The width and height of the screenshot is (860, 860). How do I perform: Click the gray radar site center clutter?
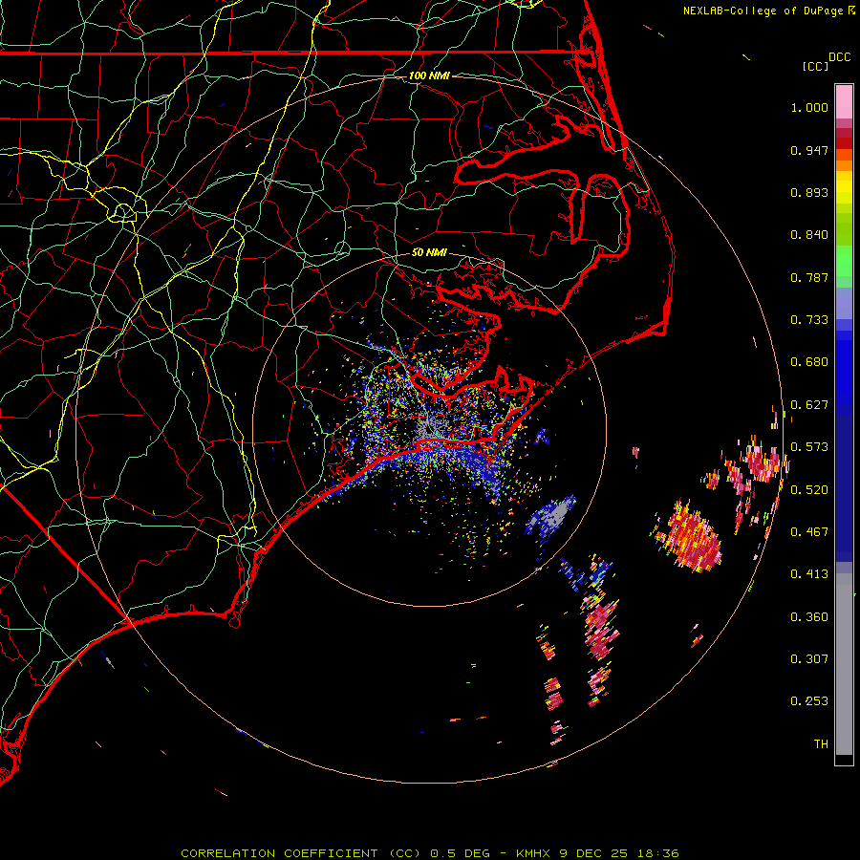pos(430,428)
